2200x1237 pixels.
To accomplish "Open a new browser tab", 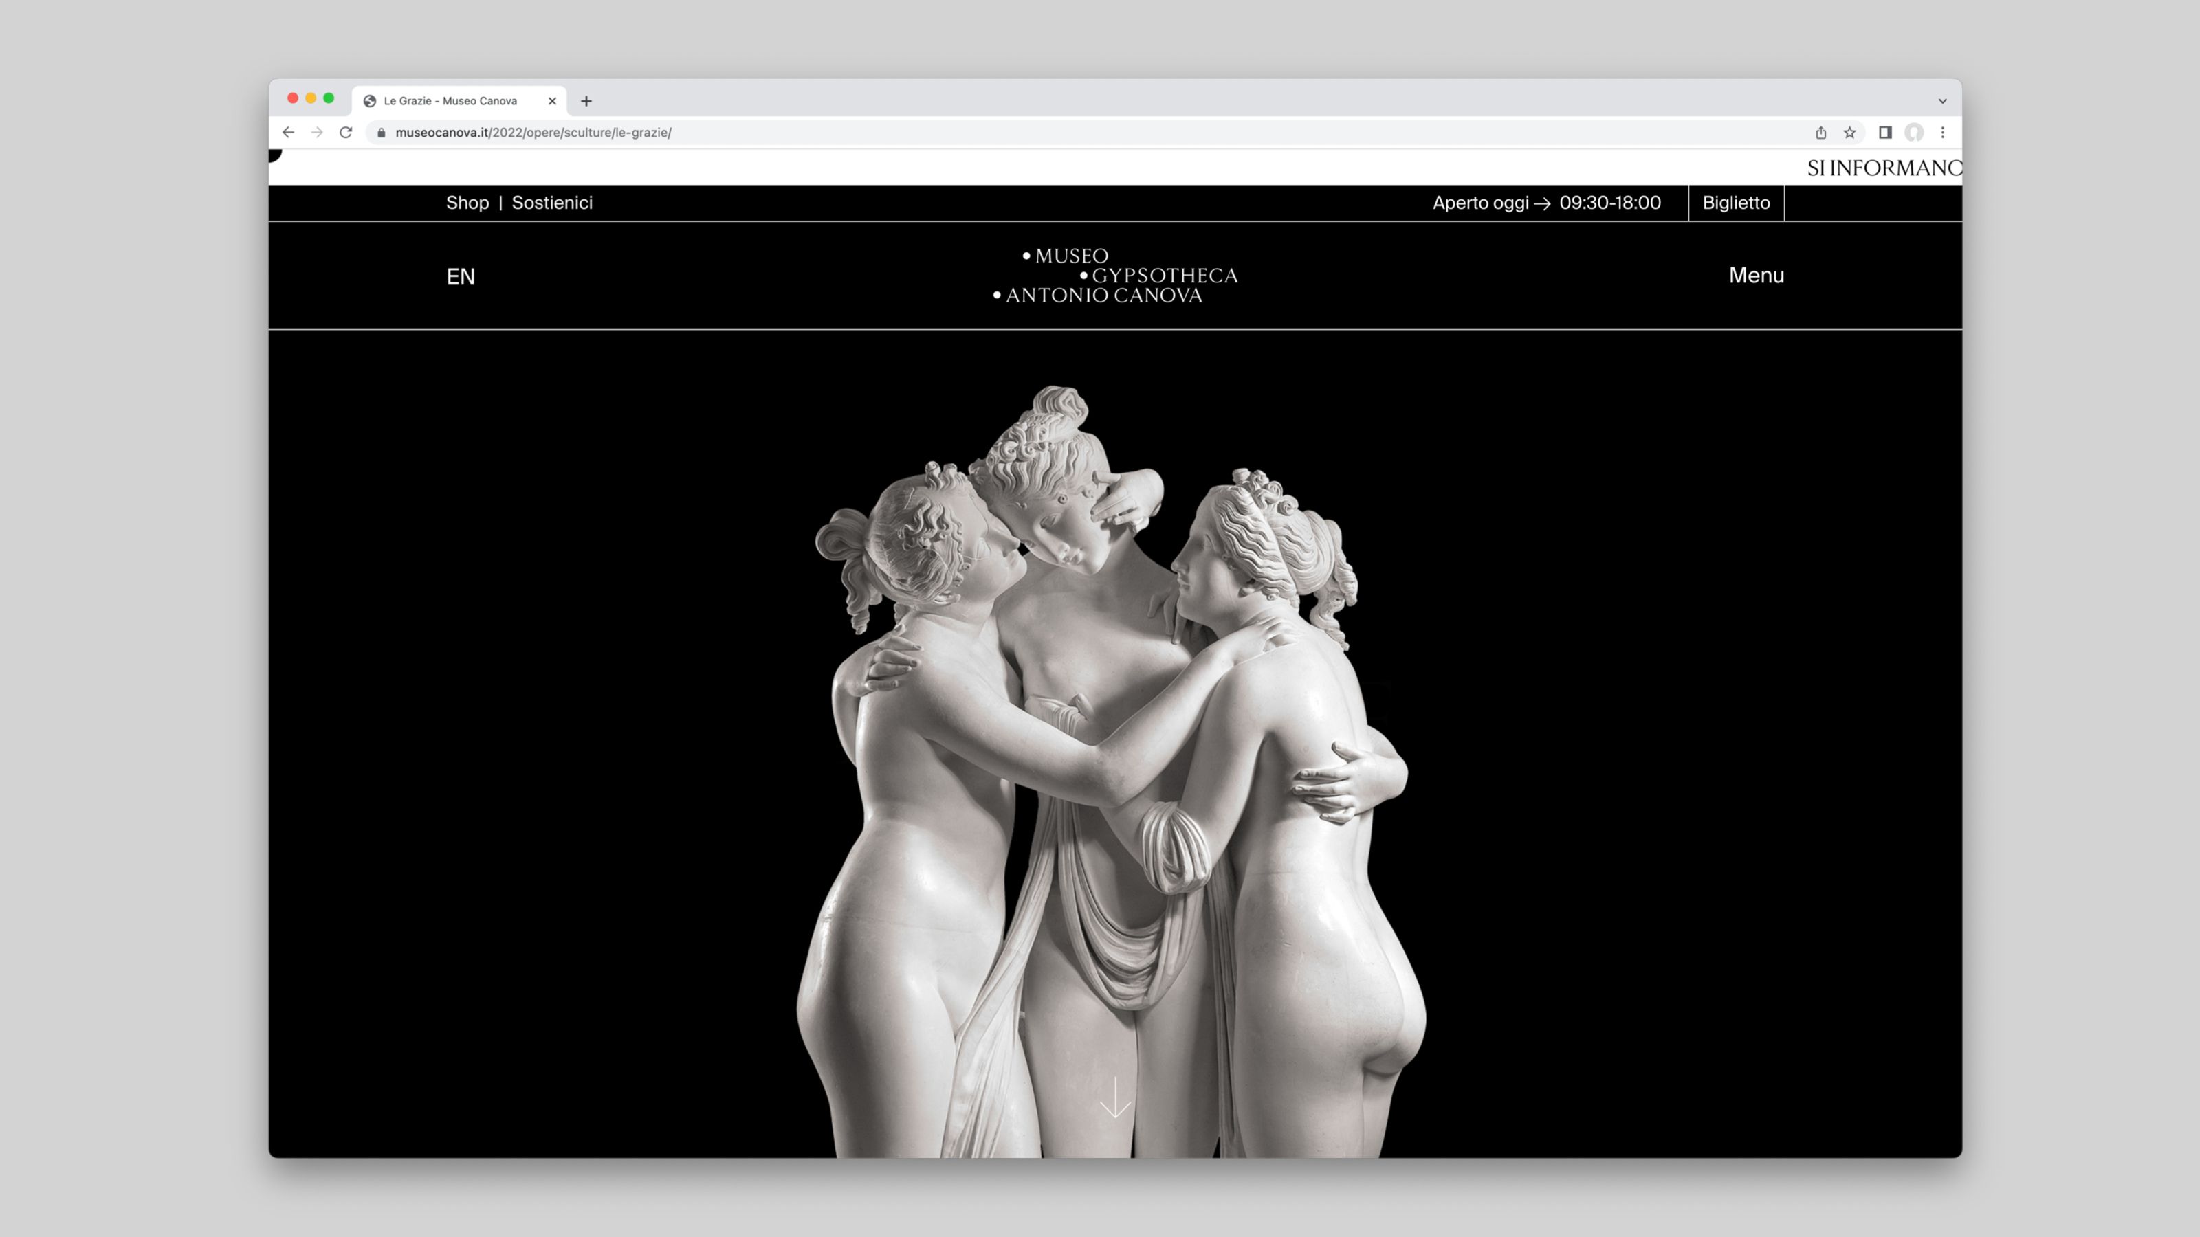I will click(586, 101).
